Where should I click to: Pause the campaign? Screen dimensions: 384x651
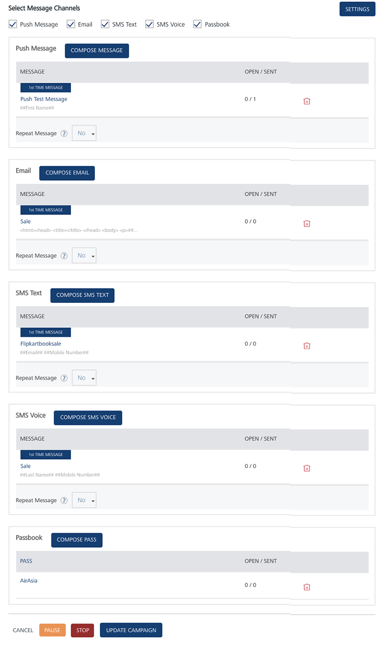[52, 630]
